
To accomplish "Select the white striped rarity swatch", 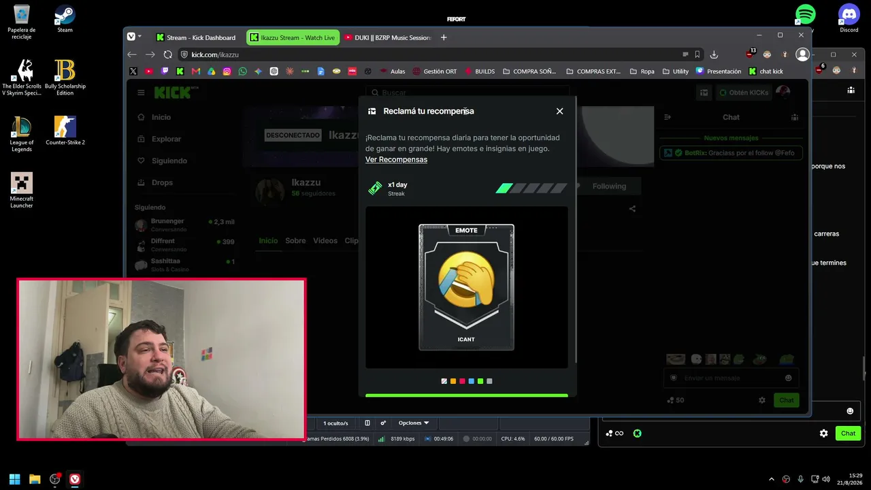I will click(444, 381).
